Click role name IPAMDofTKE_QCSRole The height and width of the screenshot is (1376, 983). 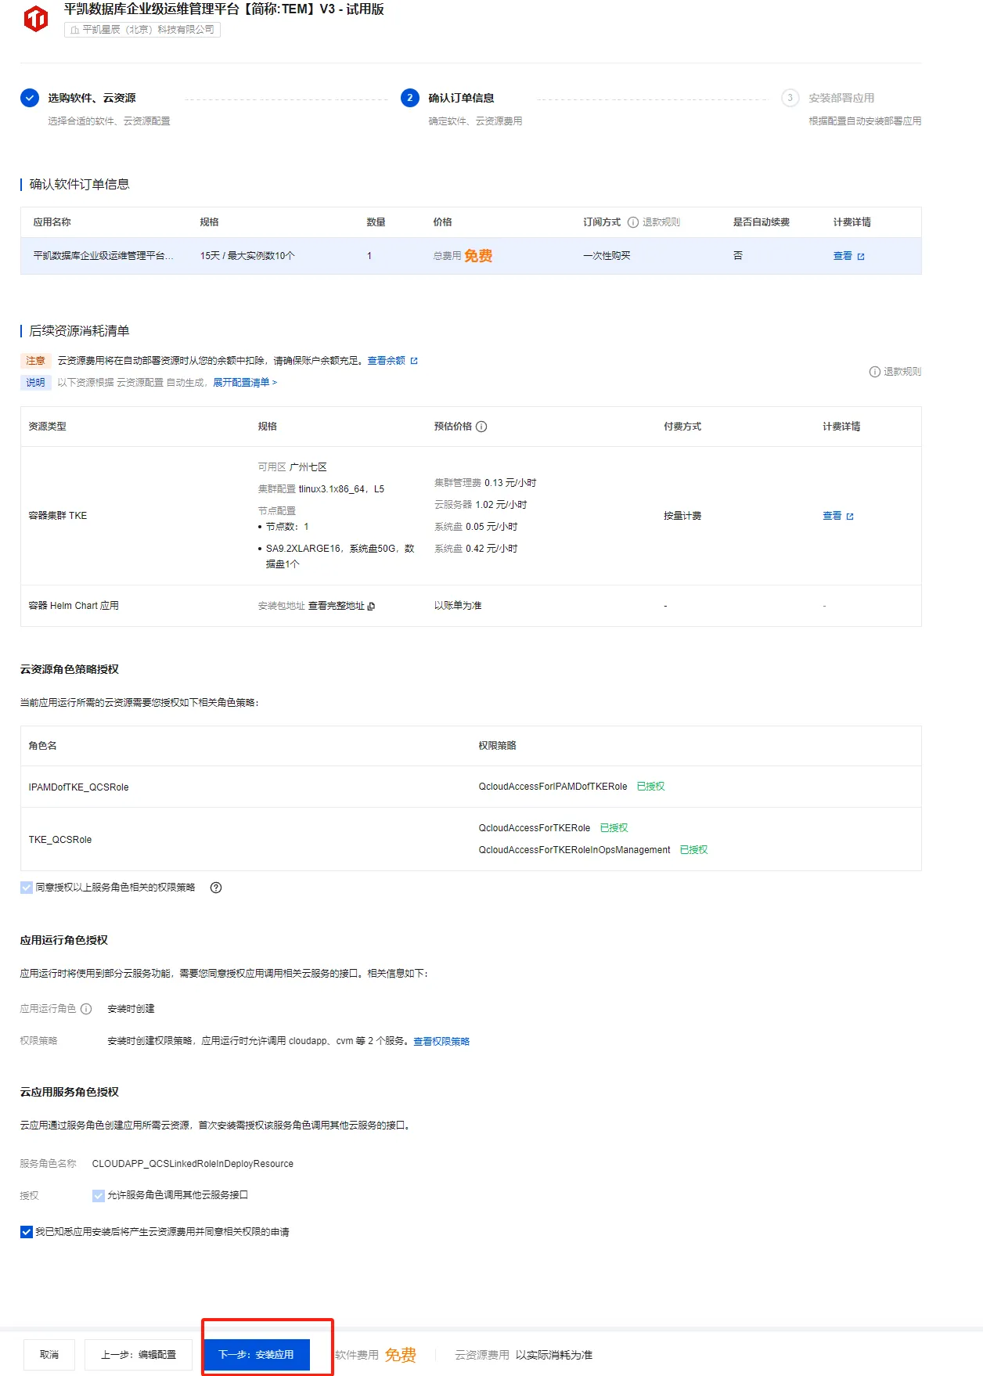pos(78,787)
